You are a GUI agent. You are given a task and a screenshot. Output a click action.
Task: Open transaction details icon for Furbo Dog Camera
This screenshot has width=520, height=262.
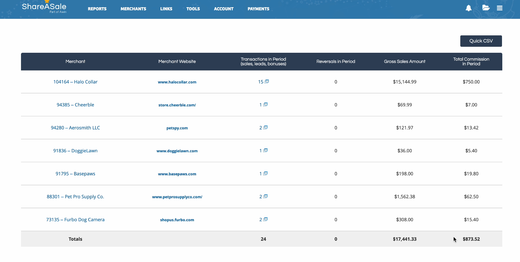(x=266, y=219)
